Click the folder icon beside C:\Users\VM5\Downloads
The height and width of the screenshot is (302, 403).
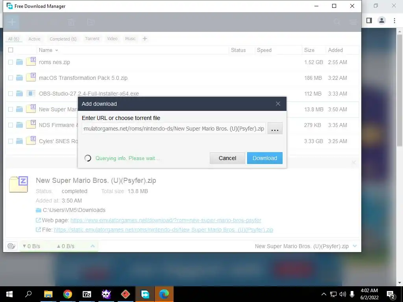coord(39,210)
